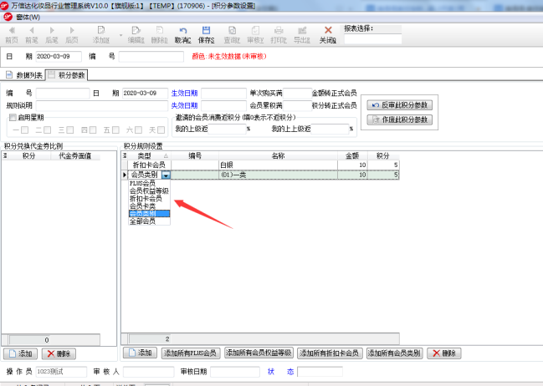Click the 报表选择 input box

coord(372,39)
